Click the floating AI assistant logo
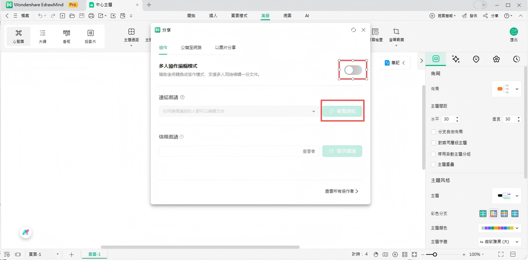The width and height of the screenshot is (528, 260). coord(25,233)
